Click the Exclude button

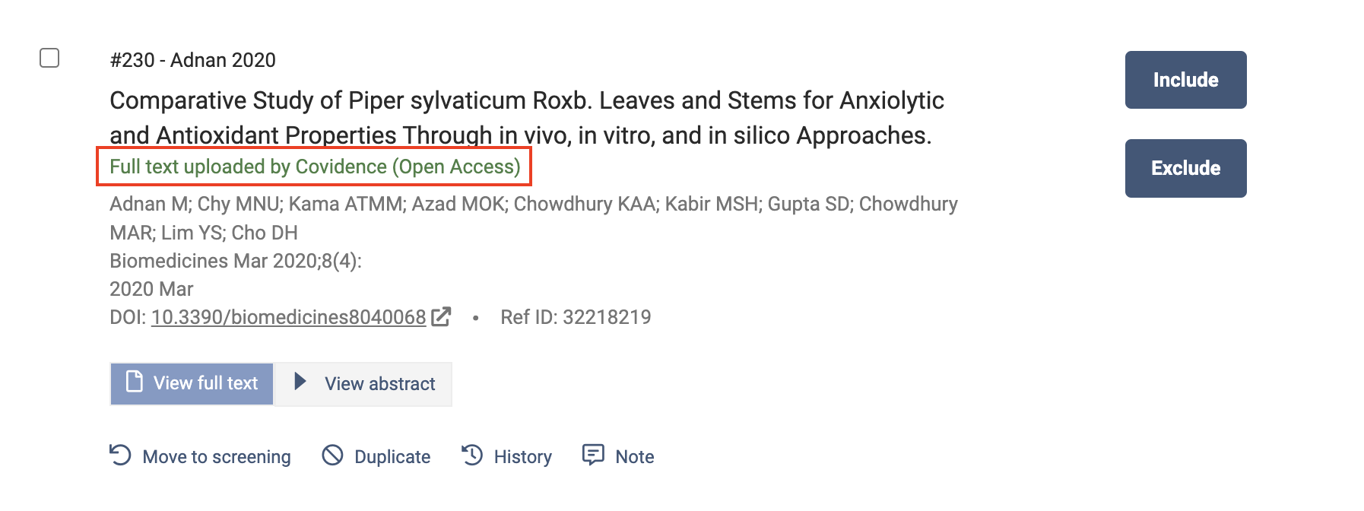[1185, 168]
